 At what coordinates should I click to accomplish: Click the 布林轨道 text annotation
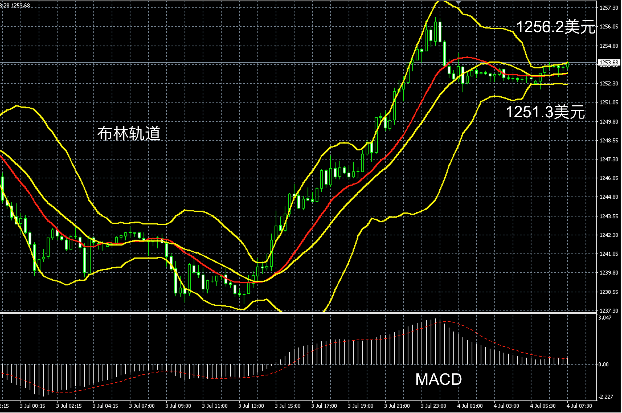(129, 133)
